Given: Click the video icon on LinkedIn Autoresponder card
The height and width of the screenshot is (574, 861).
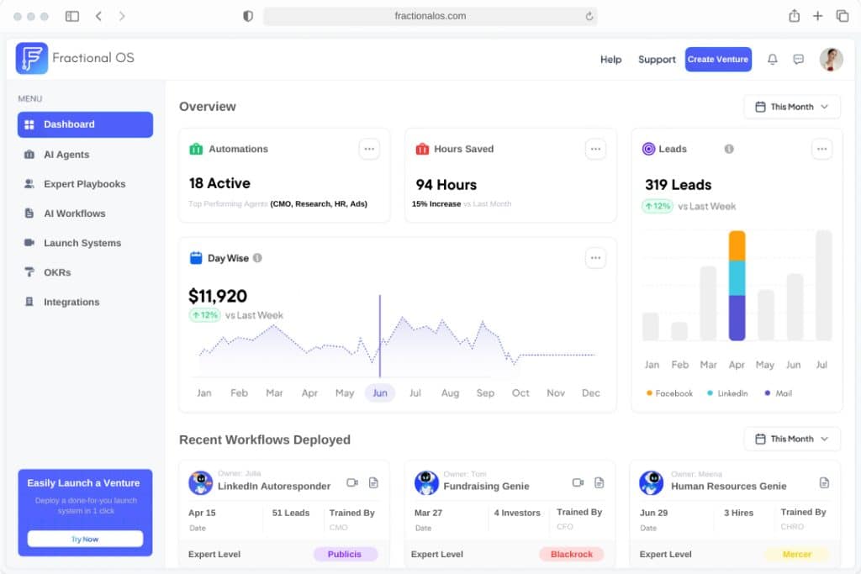Looking at the screenshot, I should 351,482.
